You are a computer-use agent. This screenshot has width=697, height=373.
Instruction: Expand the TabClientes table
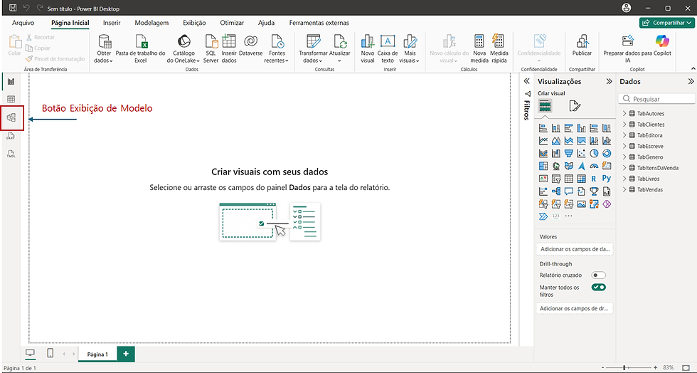pos(624,124)
